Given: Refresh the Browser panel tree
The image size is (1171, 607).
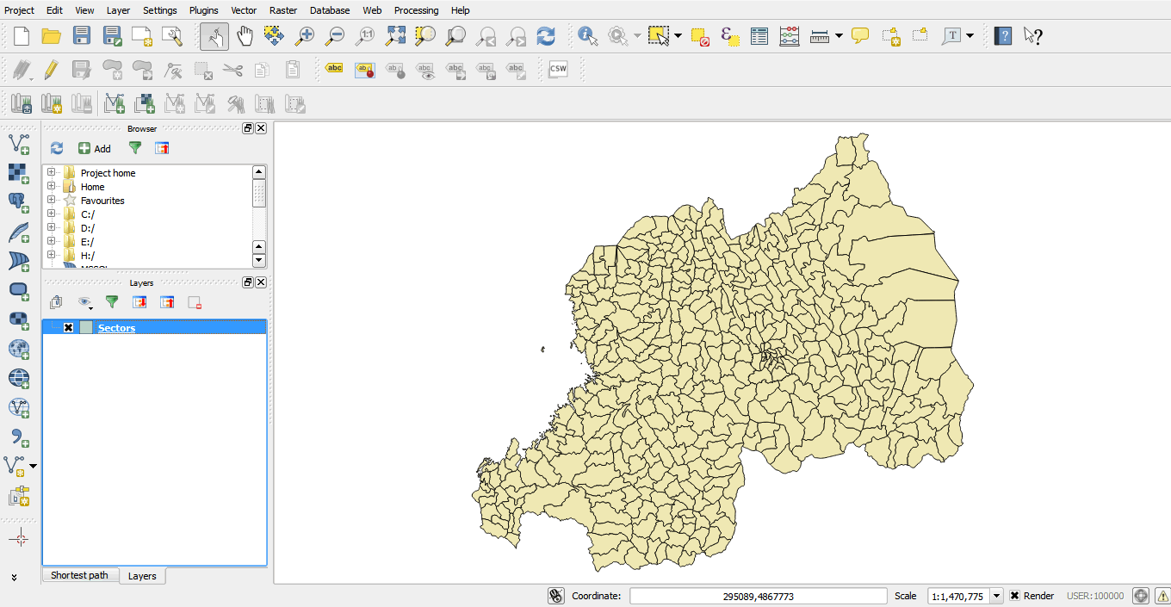Looking at the screenshot, I should click(57, 148).
